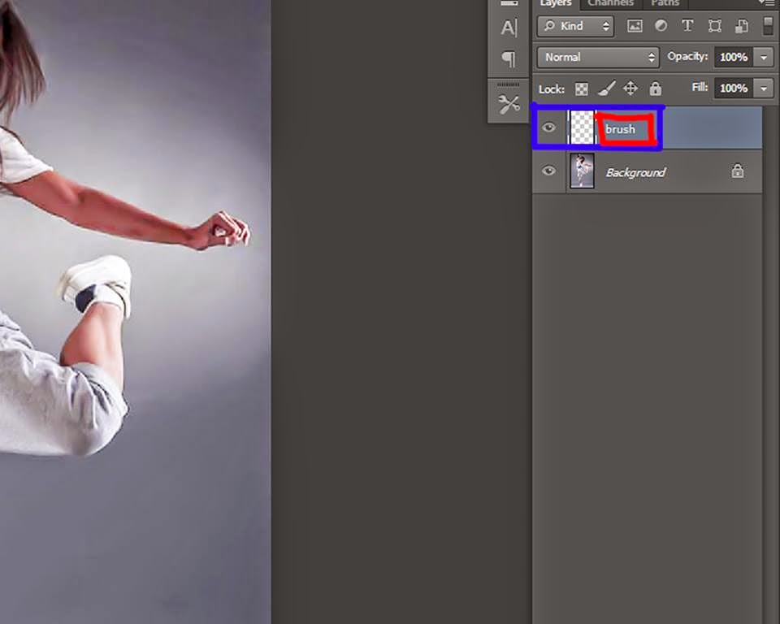Image resolution: width=780 pixels, height=624 pixels.
Task: Click the Fill 100% value field
Action: coord(734,89)
